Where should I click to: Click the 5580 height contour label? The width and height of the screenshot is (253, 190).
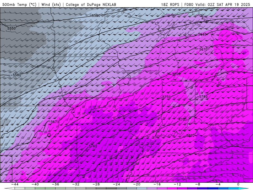[17, 75]
